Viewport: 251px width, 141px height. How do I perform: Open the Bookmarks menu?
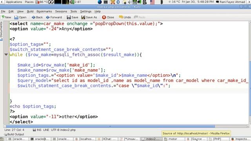[x=44, y=11]
